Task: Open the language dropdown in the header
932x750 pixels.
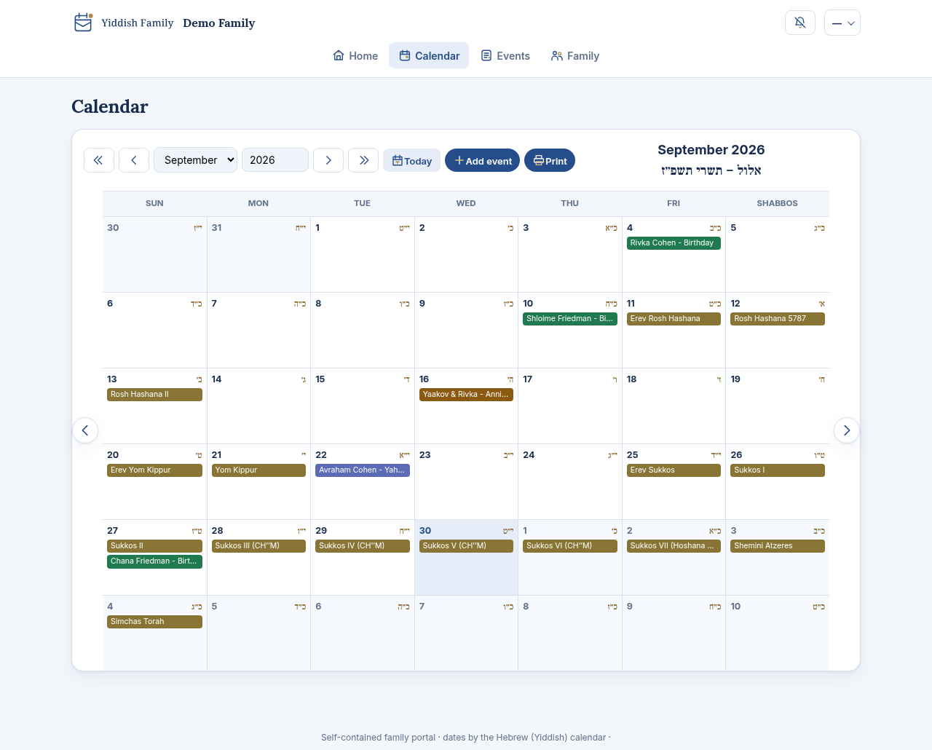Action: click(842, 23)
